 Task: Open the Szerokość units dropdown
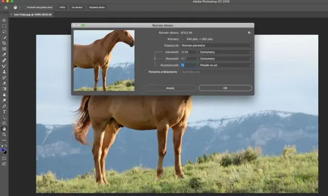pyautogui.click(x=225, y=52)
